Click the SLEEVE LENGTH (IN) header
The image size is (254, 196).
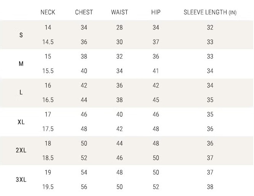210,12
